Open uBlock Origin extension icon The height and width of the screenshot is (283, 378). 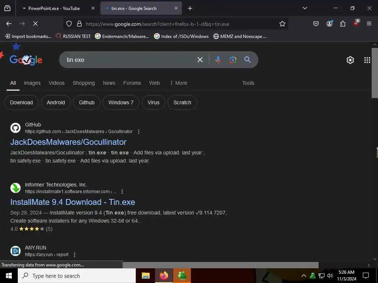tap(356, 23)
